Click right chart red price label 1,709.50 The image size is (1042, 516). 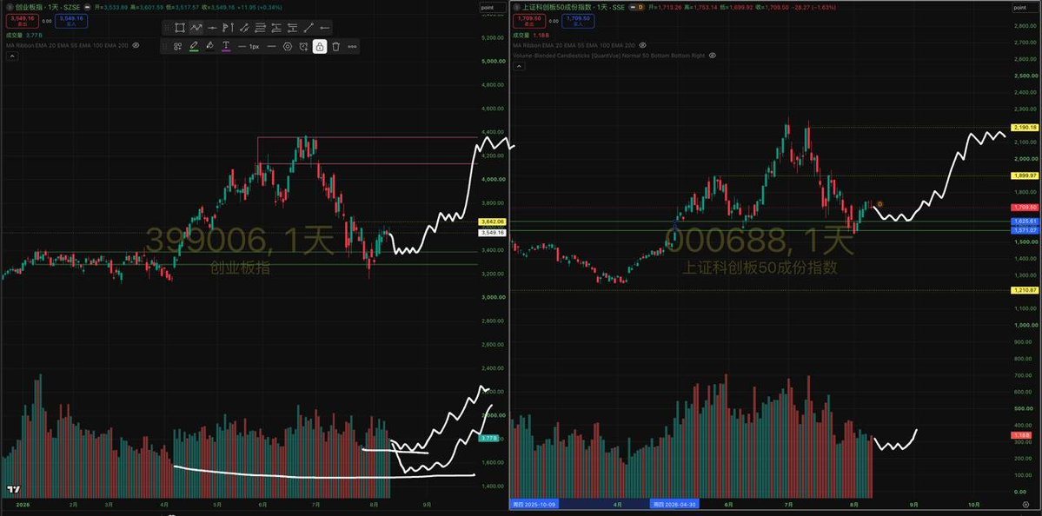pos(1023,208)
